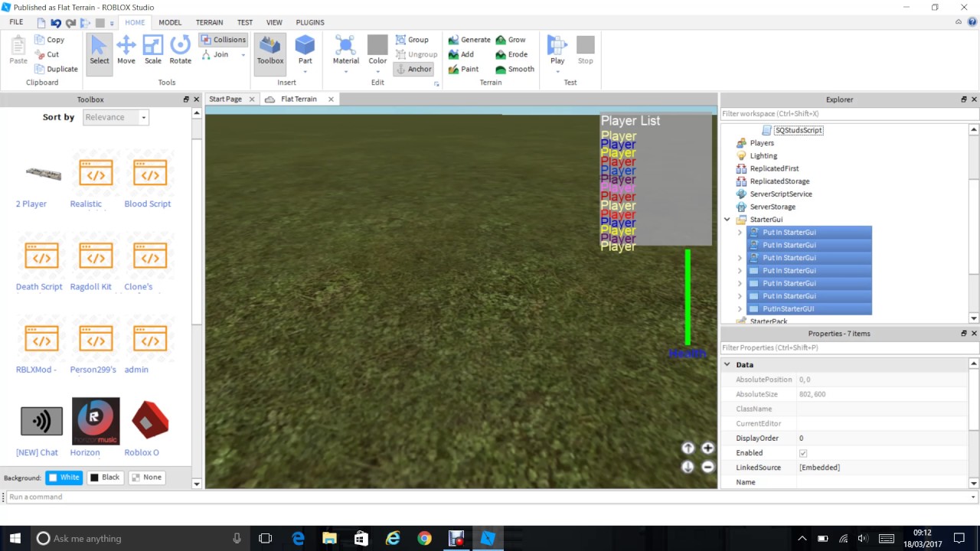Screen dimensions: 980x551
Task: Select the terrain Grow tool
Action: (511, 40)
